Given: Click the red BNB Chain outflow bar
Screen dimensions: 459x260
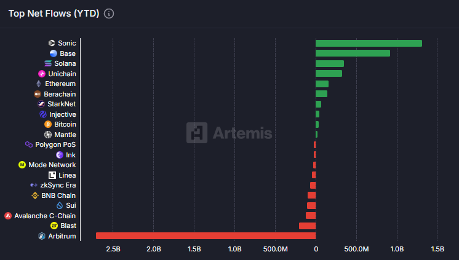Looking at the screenshot, I should [312, 195].
